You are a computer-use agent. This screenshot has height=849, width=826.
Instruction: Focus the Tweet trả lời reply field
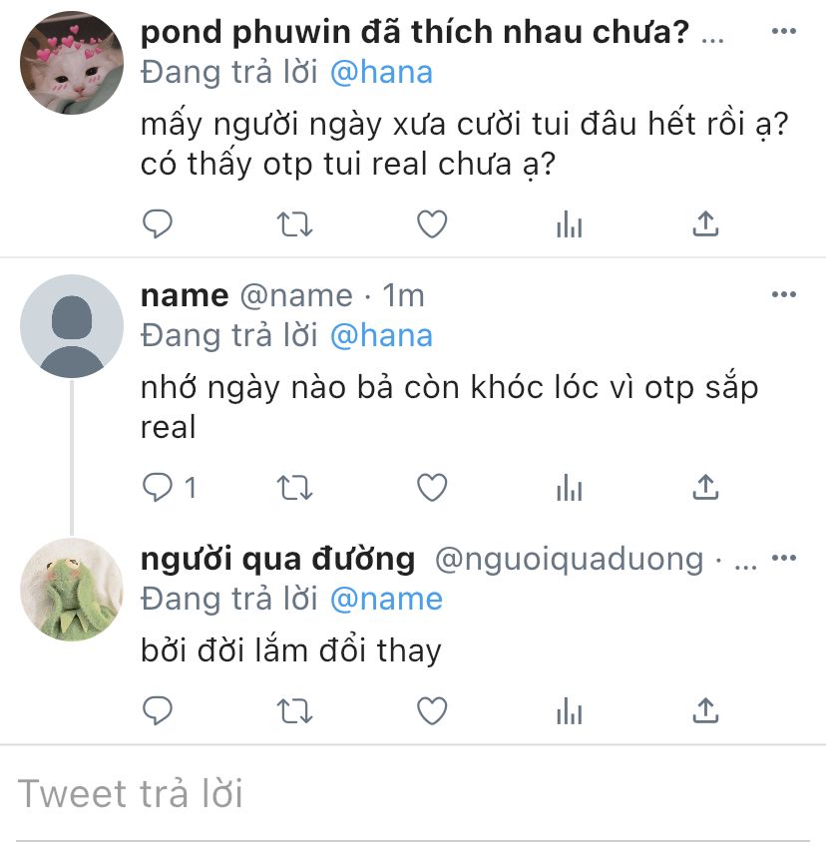tap(413, 794)
